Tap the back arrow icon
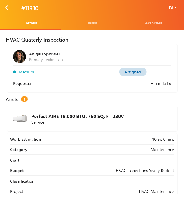This screenshot has height=200, width=184. coord(7,8)
